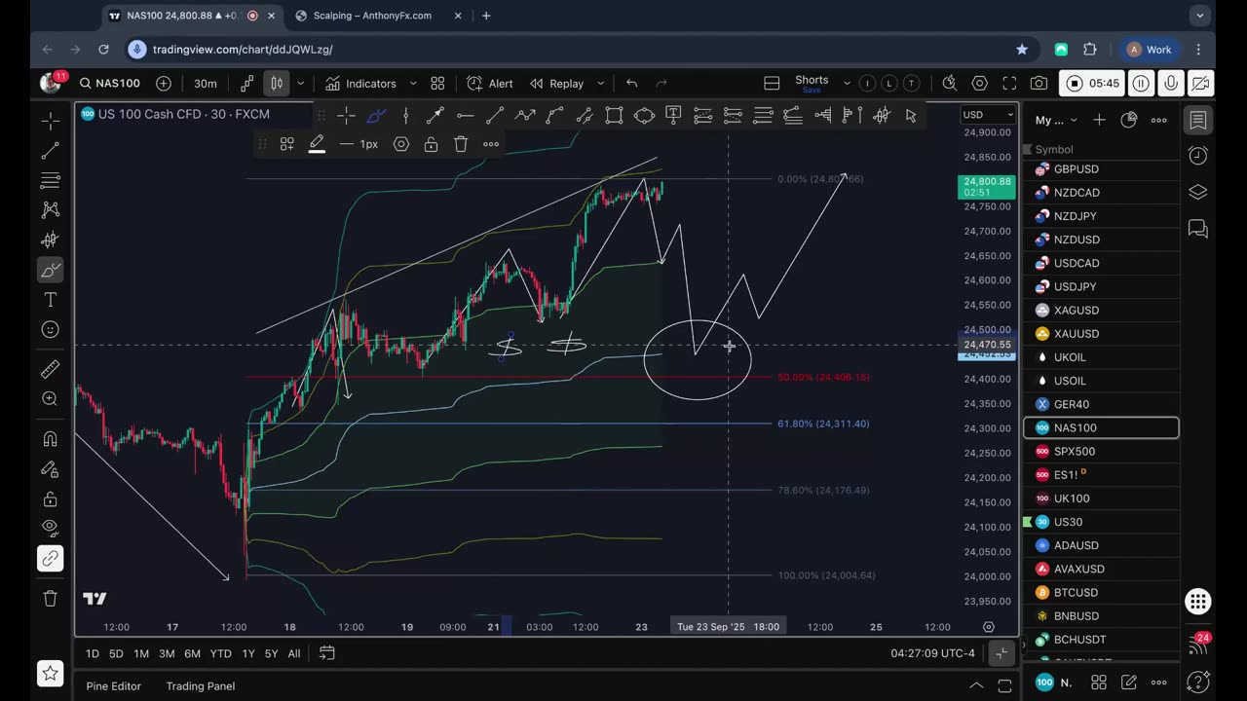
Task: Open the forecasting and measurement tools
Action: pyautogui.click(x=51, y=240)
